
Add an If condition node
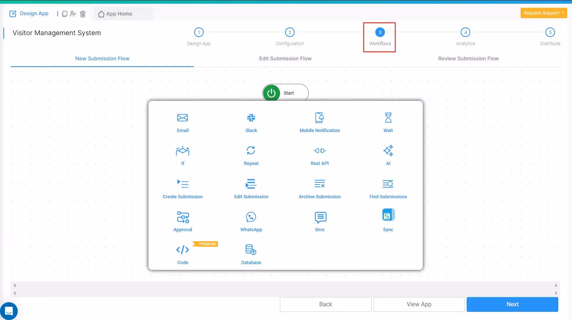coord(183,155)
